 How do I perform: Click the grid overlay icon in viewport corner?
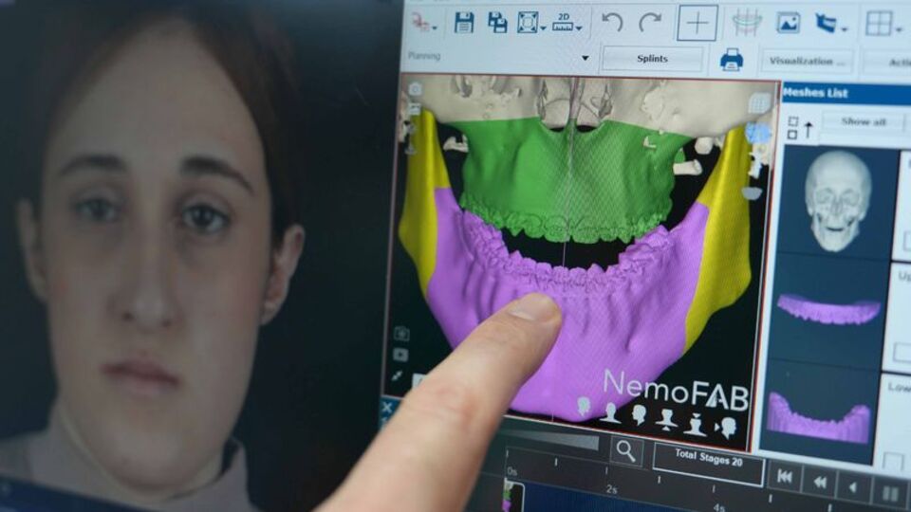tap(759, 104)
